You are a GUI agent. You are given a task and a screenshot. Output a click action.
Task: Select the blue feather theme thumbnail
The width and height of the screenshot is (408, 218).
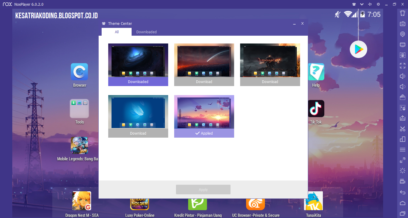point(138,112)
